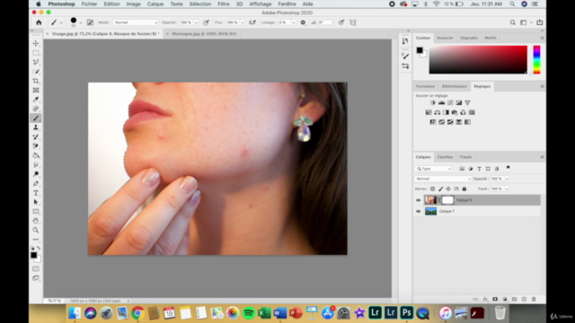Select the Eyedropper tool

(x=36, y=100)
